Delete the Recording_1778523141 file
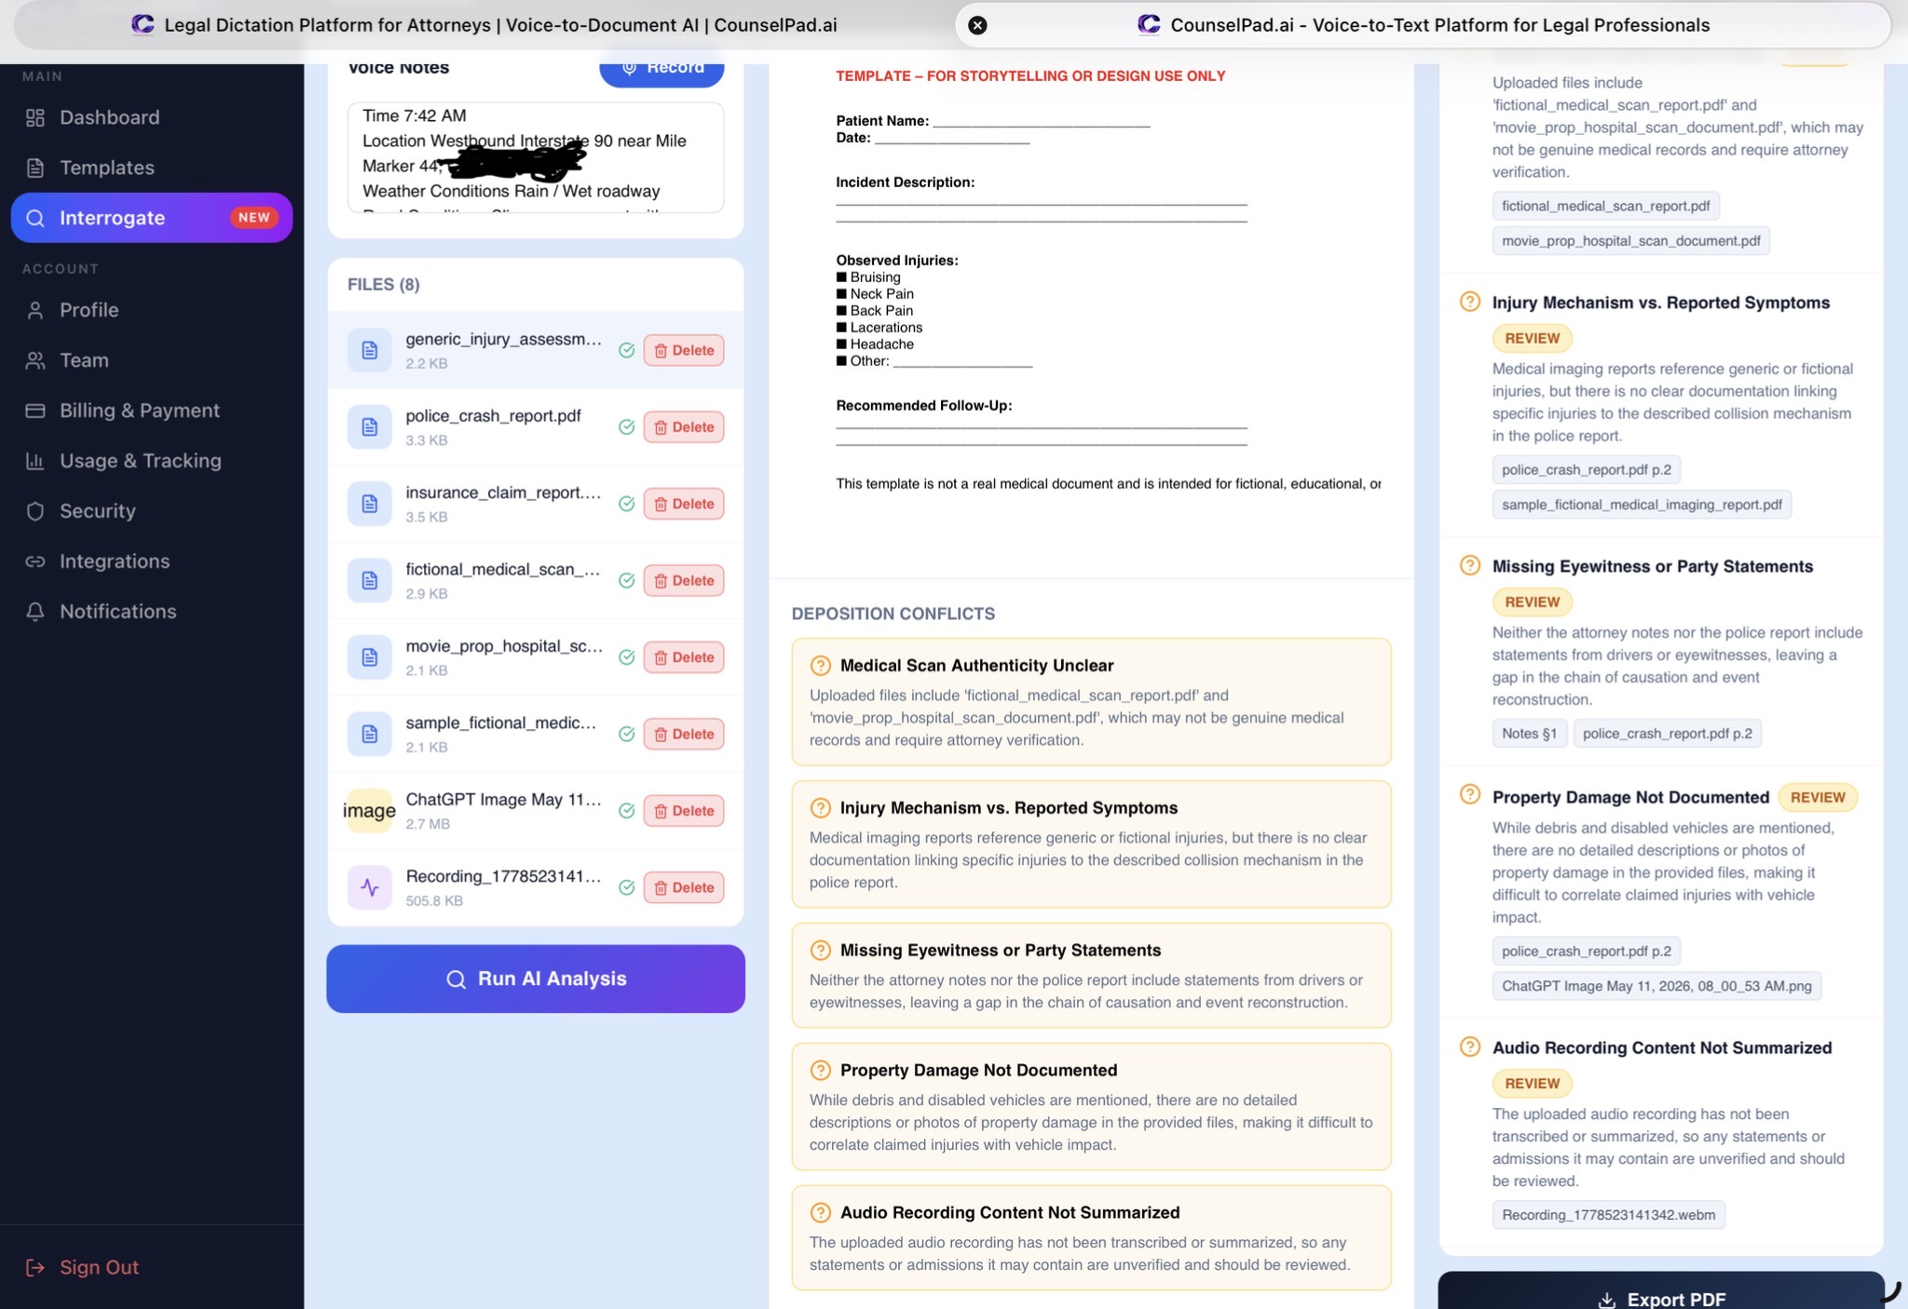Screen dimensions: 1908x1309 pyautogui.click(x=684, y=888)
